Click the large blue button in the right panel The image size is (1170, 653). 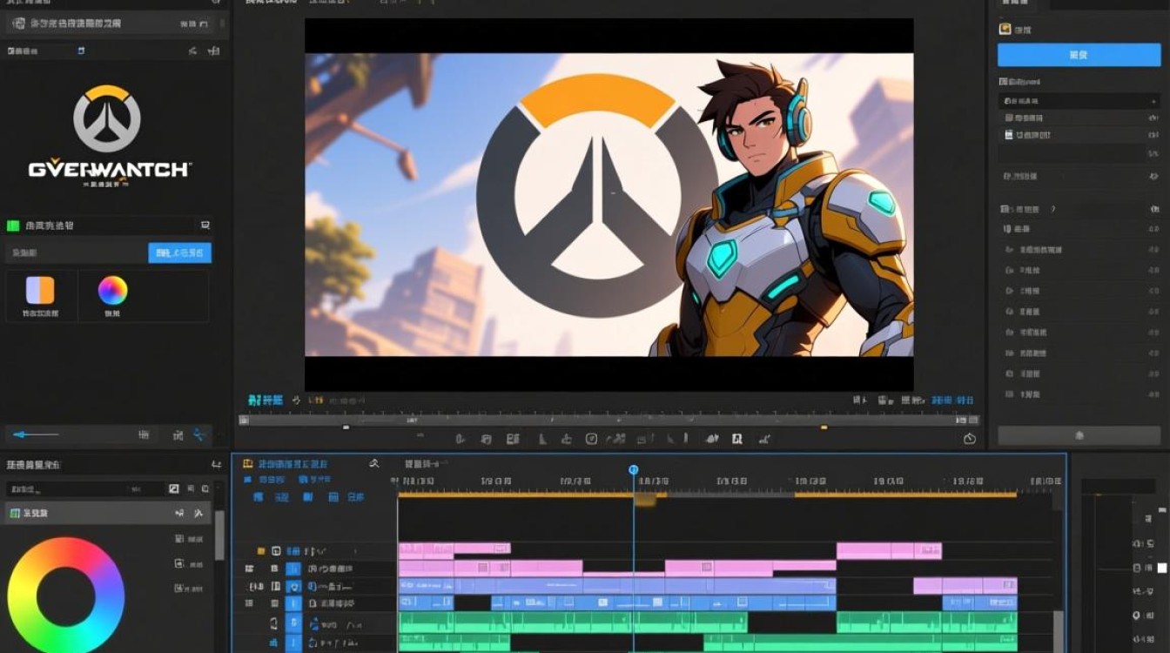pyautogui.click(x=1078, y=55)
